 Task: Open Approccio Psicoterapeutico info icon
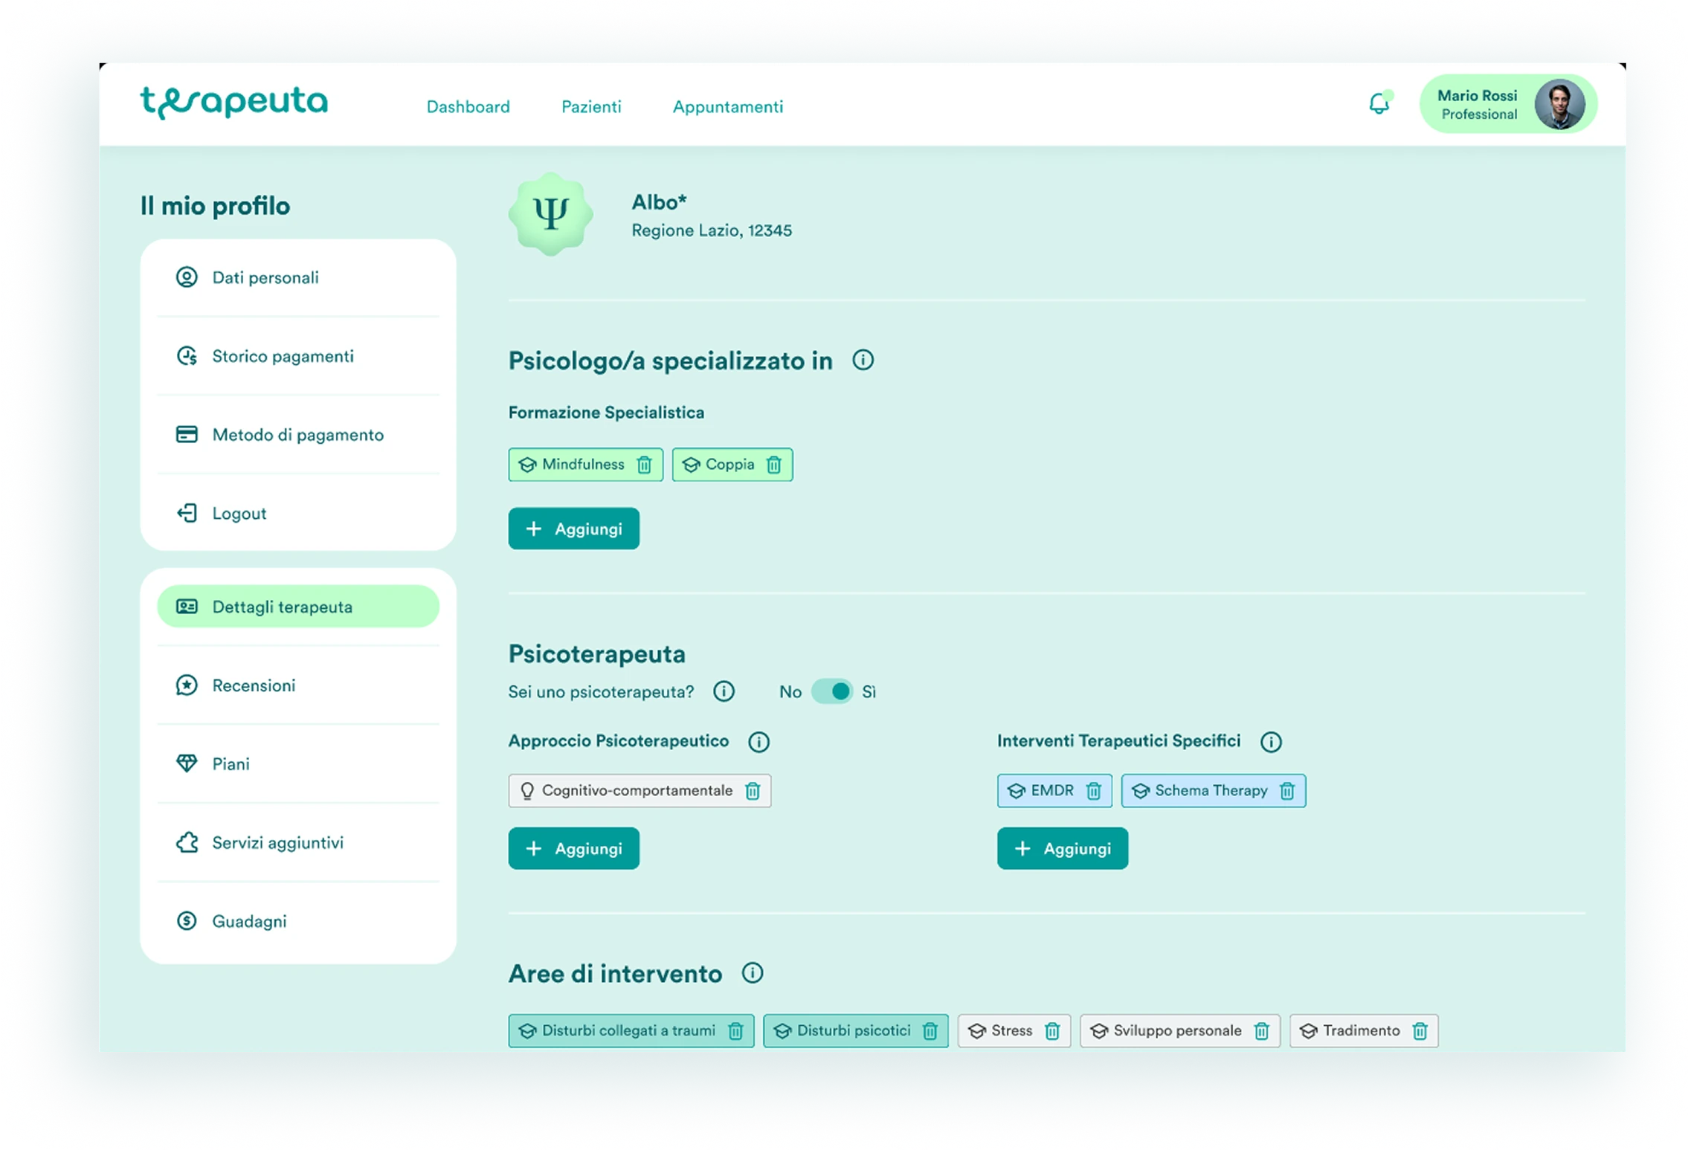pos(758,741)
